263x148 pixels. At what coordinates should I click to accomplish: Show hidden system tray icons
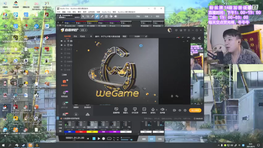pos(218,145)
